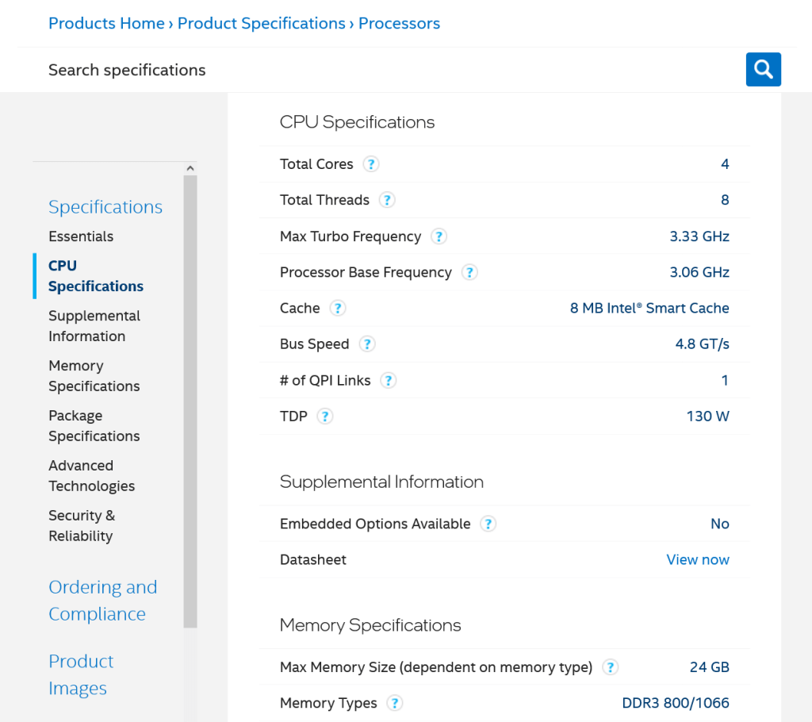Select Memory Specifications in sidebar
This screenshot has width=812, height=722.
coord(94,376)
